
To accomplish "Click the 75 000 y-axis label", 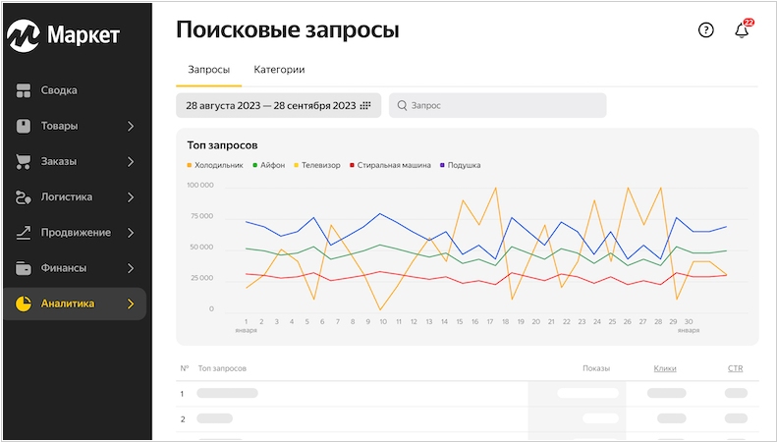I will (x=201, y=216).
